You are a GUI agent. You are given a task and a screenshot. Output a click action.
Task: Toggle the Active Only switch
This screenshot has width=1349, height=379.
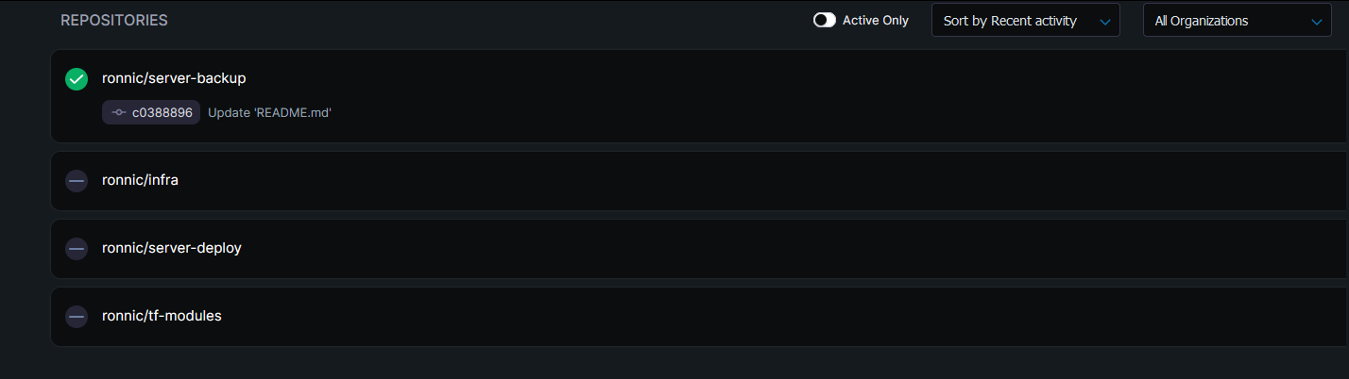(x=825, y=20)
